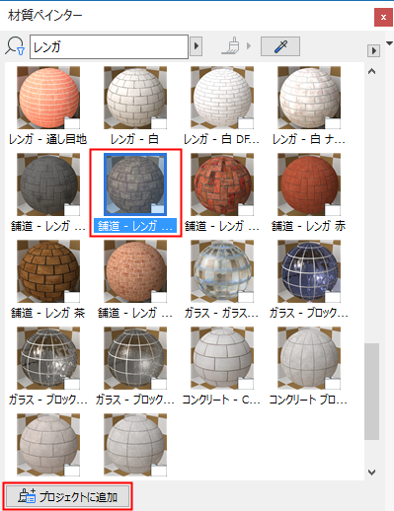Activate the eyedropper pick-up button
The height and width of the screenshot is (511, 394).
280,46
